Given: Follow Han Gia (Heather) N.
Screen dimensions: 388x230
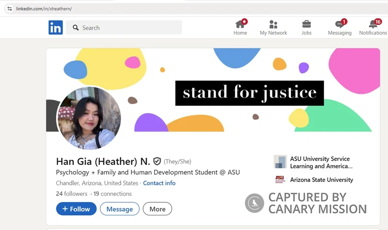Looking at the screenshot, I should [x=76, y=209].
